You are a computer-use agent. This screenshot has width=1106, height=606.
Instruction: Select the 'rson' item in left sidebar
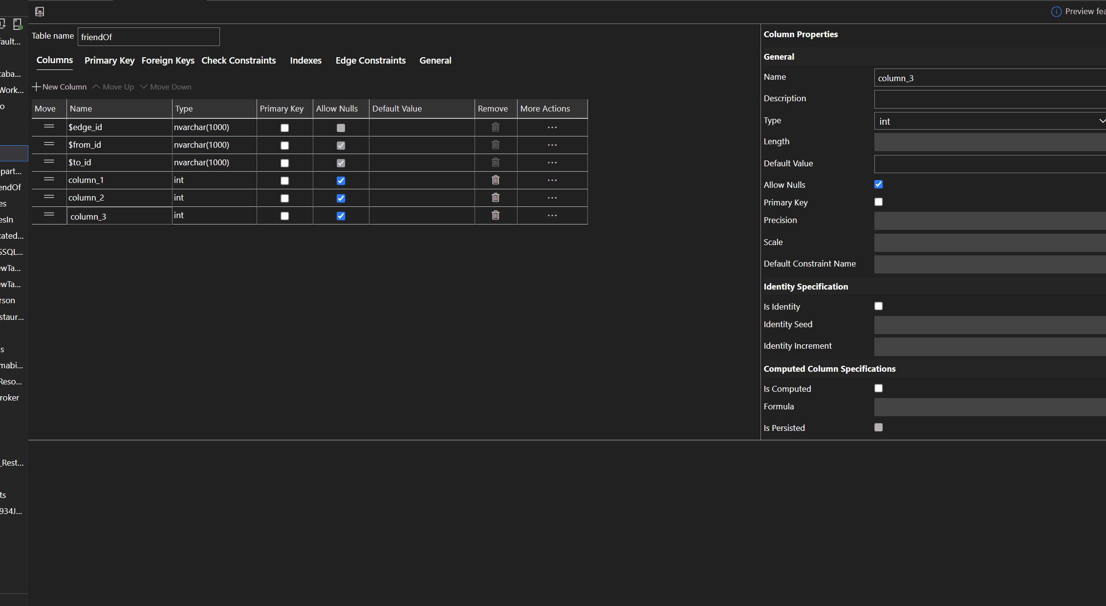pyautogui.click(x=8, y=300)
